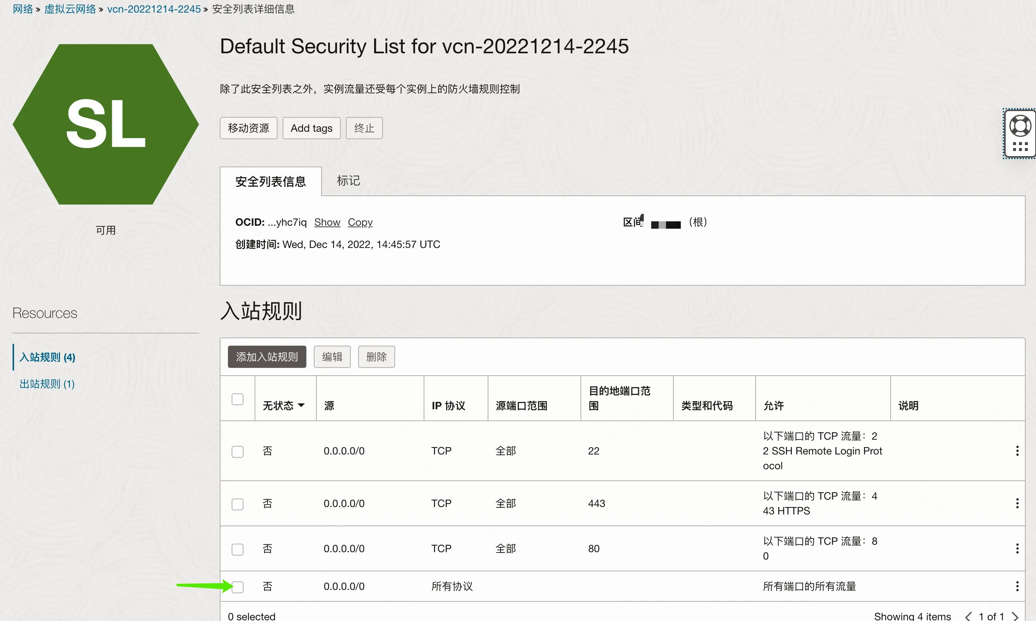
Task: Switch to the 标记 tab
Action: pos(348,181)
